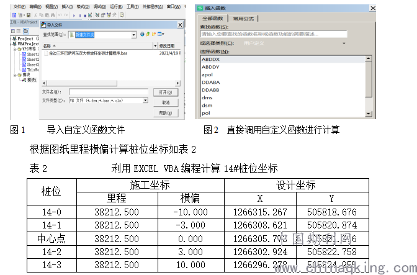
Task: Click function list scroll down arrow
Action: (369, 114)
